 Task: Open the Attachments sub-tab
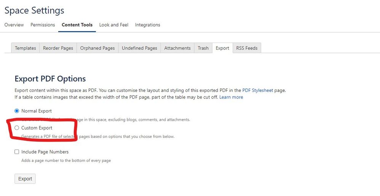[177, 48]
